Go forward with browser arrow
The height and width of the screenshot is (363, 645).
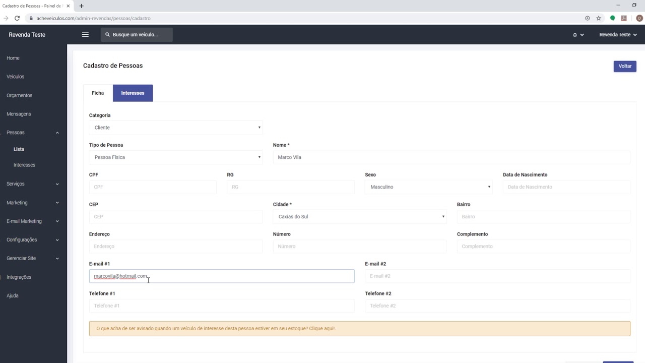tap(6, 18)
